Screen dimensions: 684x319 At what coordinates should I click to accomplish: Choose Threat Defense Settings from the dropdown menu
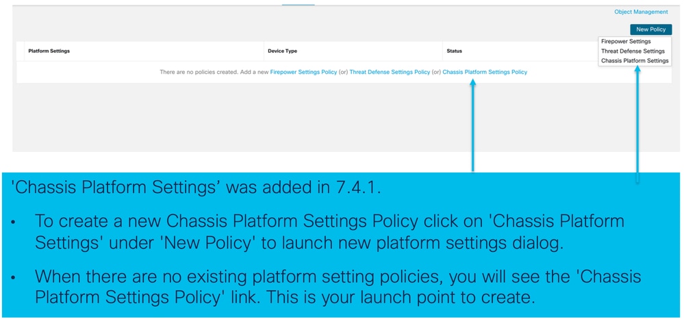tap(633, 51)
